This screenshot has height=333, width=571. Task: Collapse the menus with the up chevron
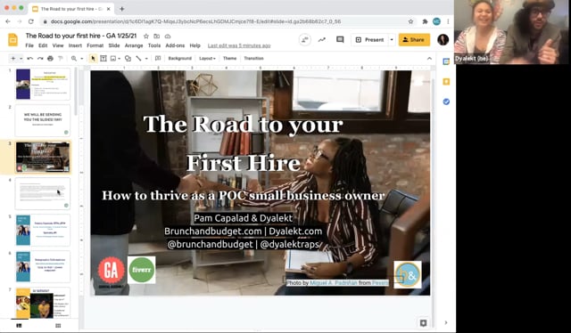coord(429,59)
